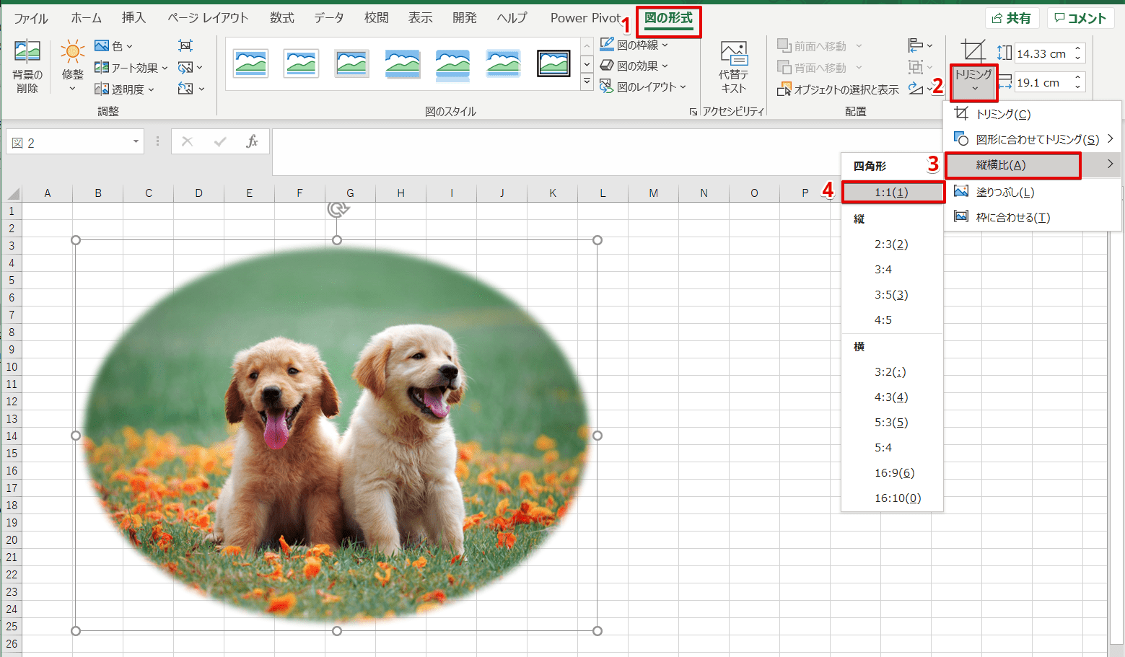Open the アート効果 artistic effects menu
Screen dimensions: 1125x657
[131, 68]
